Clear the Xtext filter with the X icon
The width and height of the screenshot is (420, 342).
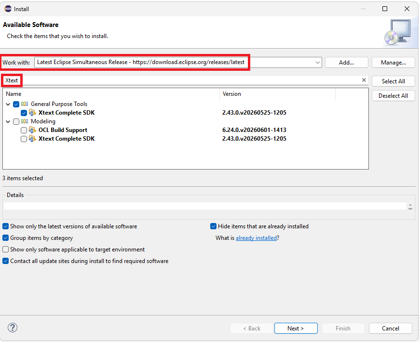(364, 80)
